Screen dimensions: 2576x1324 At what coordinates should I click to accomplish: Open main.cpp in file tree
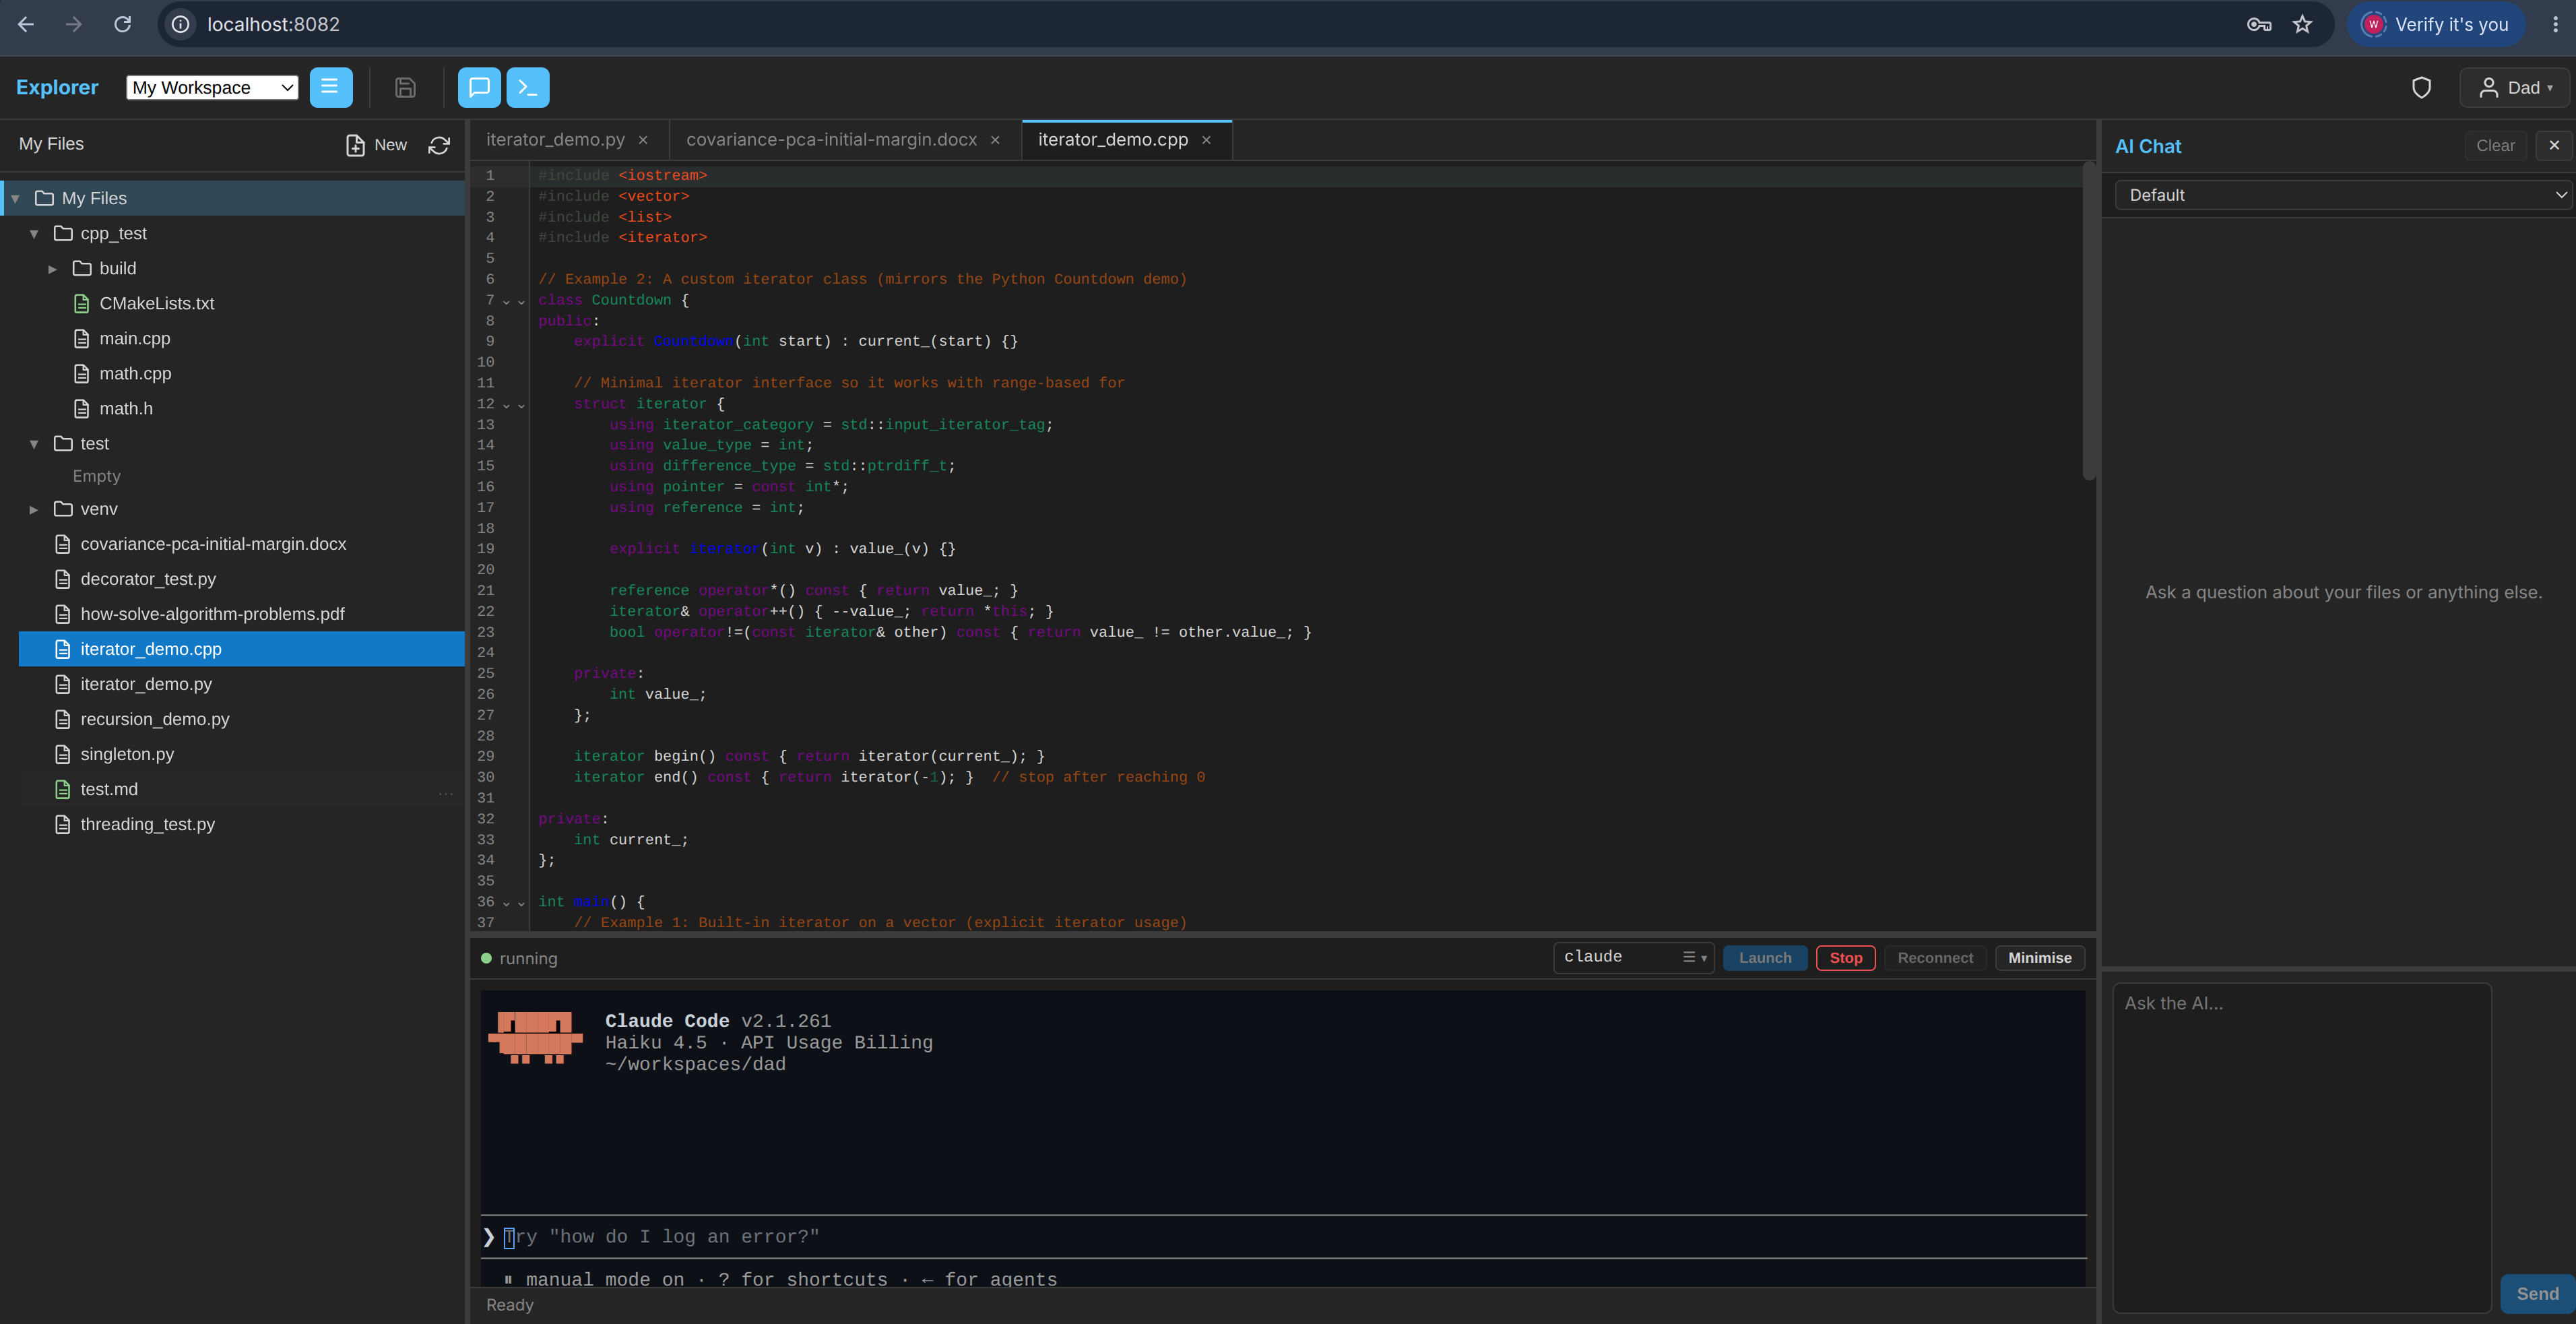pos(135,338)
